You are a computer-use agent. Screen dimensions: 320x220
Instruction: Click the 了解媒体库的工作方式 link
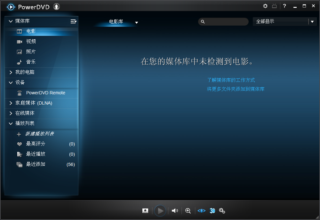[x=231, y=80]
